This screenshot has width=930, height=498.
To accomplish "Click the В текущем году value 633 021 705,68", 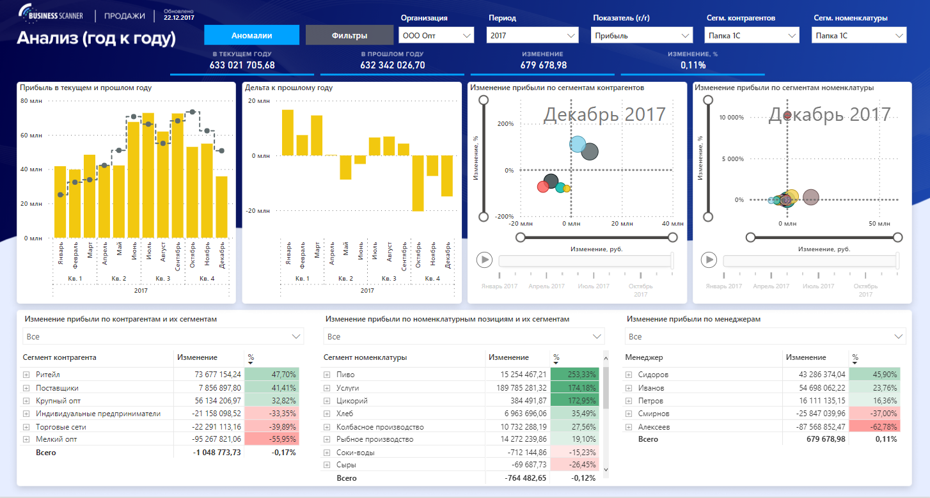I will pos(242,65).
